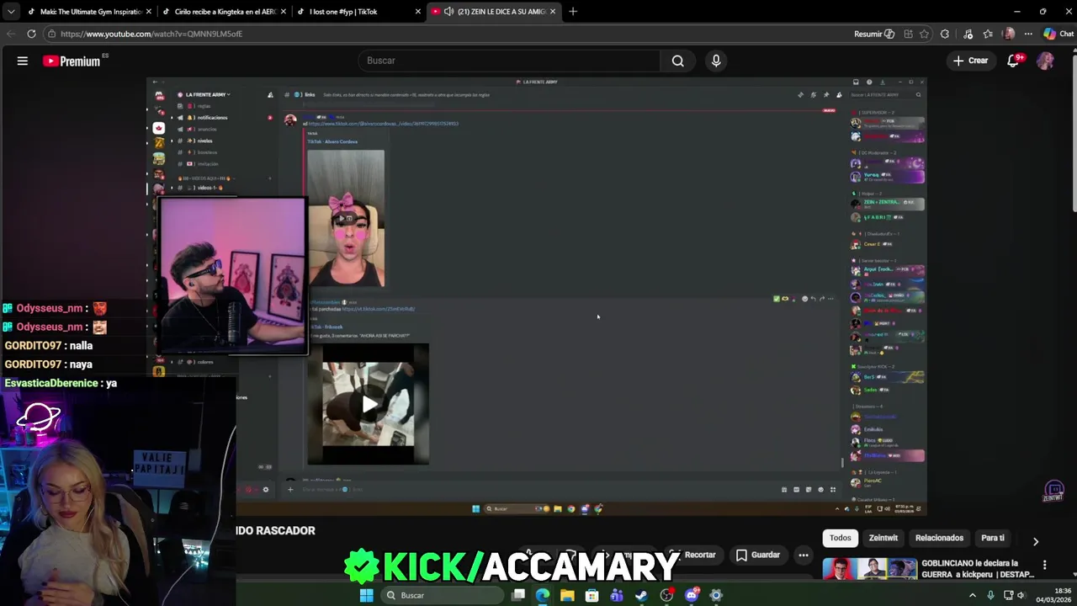Open the clock showing 18:36

pyautogui.click(x=1053, y=595)
